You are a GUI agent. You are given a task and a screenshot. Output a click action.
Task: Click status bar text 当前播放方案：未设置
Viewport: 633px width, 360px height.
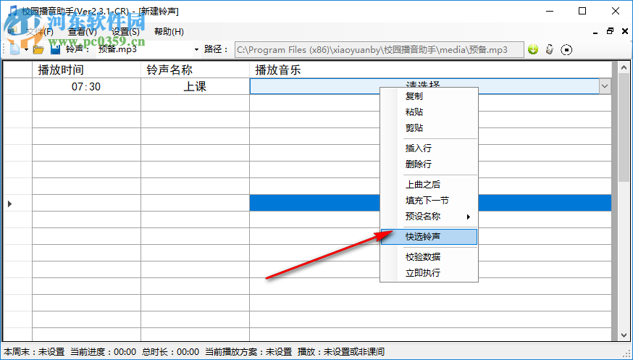point(248,352)
